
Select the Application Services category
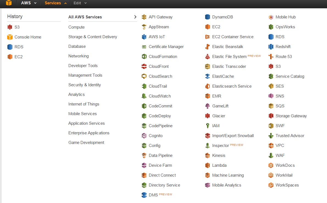pos(86,123)
